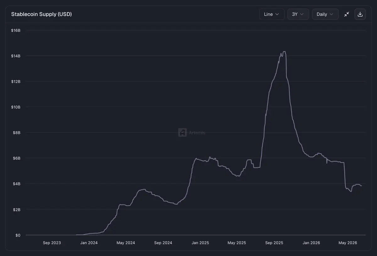Select the $0 y-axis label
Screen dimensions: 377x256
(17, 235)
